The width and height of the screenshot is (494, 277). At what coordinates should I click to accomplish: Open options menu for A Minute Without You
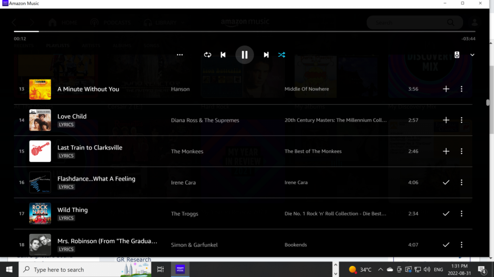click(462, 89)
